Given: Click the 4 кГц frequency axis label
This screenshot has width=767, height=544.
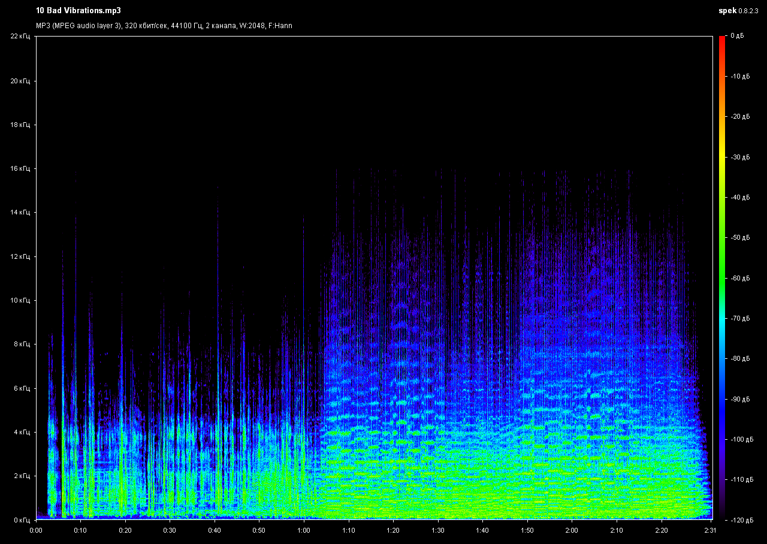Looking at the screenshot, I should [x=21, y=433].
